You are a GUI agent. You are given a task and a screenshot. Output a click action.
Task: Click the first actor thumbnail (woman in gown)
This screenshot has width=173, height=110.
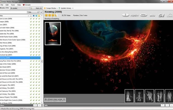[x=129, y=96]
